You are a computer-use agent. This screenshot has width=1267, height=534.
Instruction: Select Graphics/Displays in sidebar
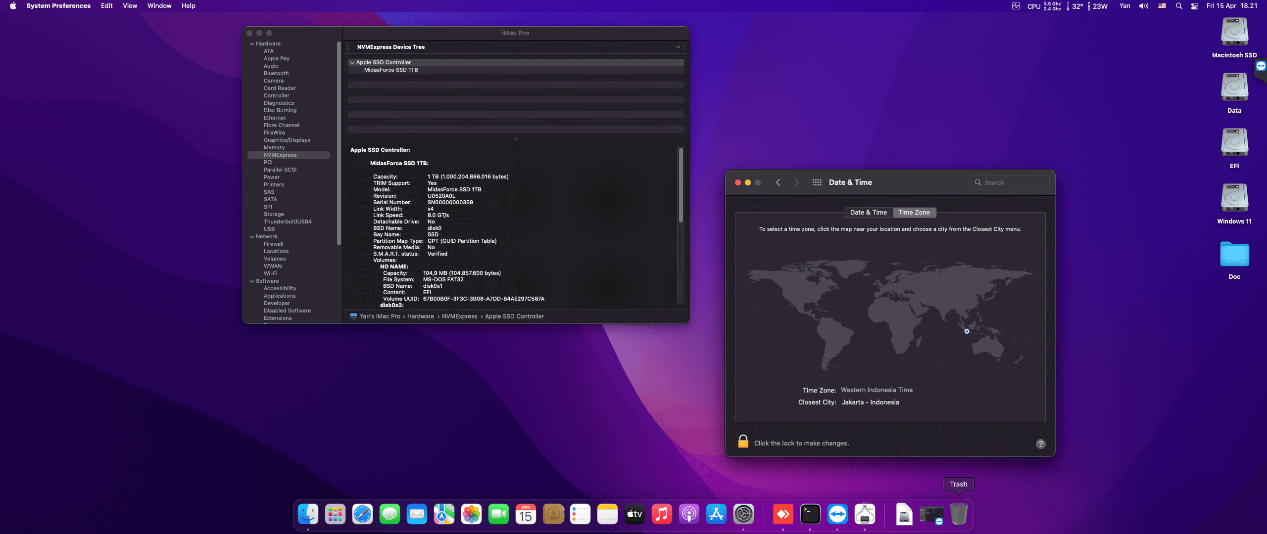coord(287,140)
